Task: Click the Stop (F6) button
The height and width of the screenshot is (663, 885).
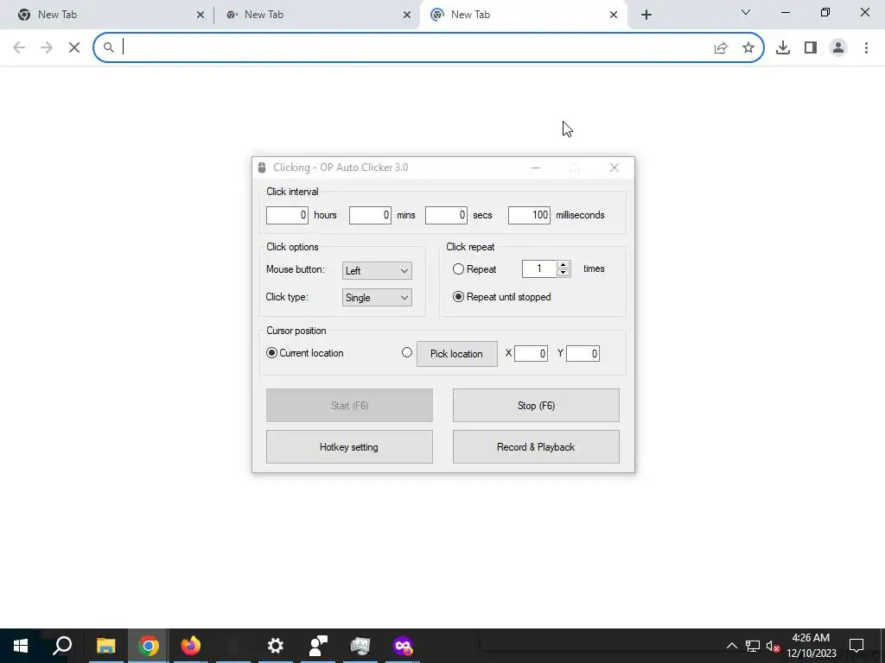Action: [536, 406]
